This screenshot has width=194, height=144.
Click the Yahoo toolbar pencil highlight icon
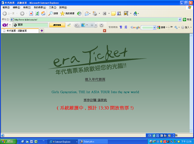pyautogui.click(x=69, y=25)
